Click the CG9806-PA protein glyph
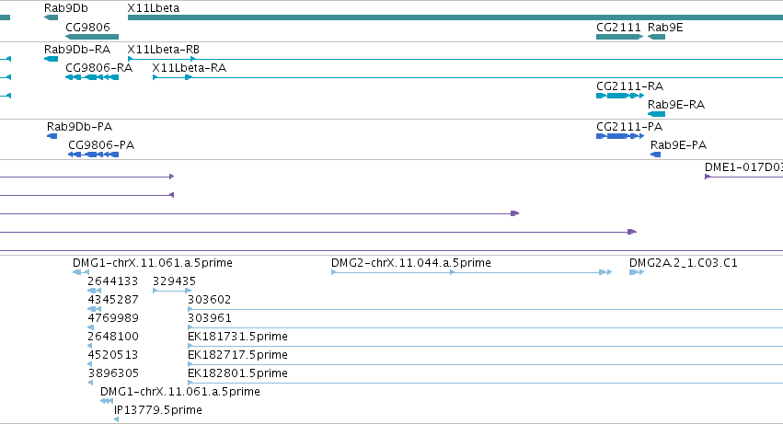 click(93, 155)
